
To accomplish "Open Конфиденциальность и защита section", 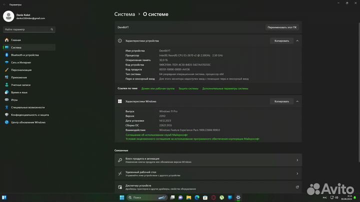I will pos(29,115).
